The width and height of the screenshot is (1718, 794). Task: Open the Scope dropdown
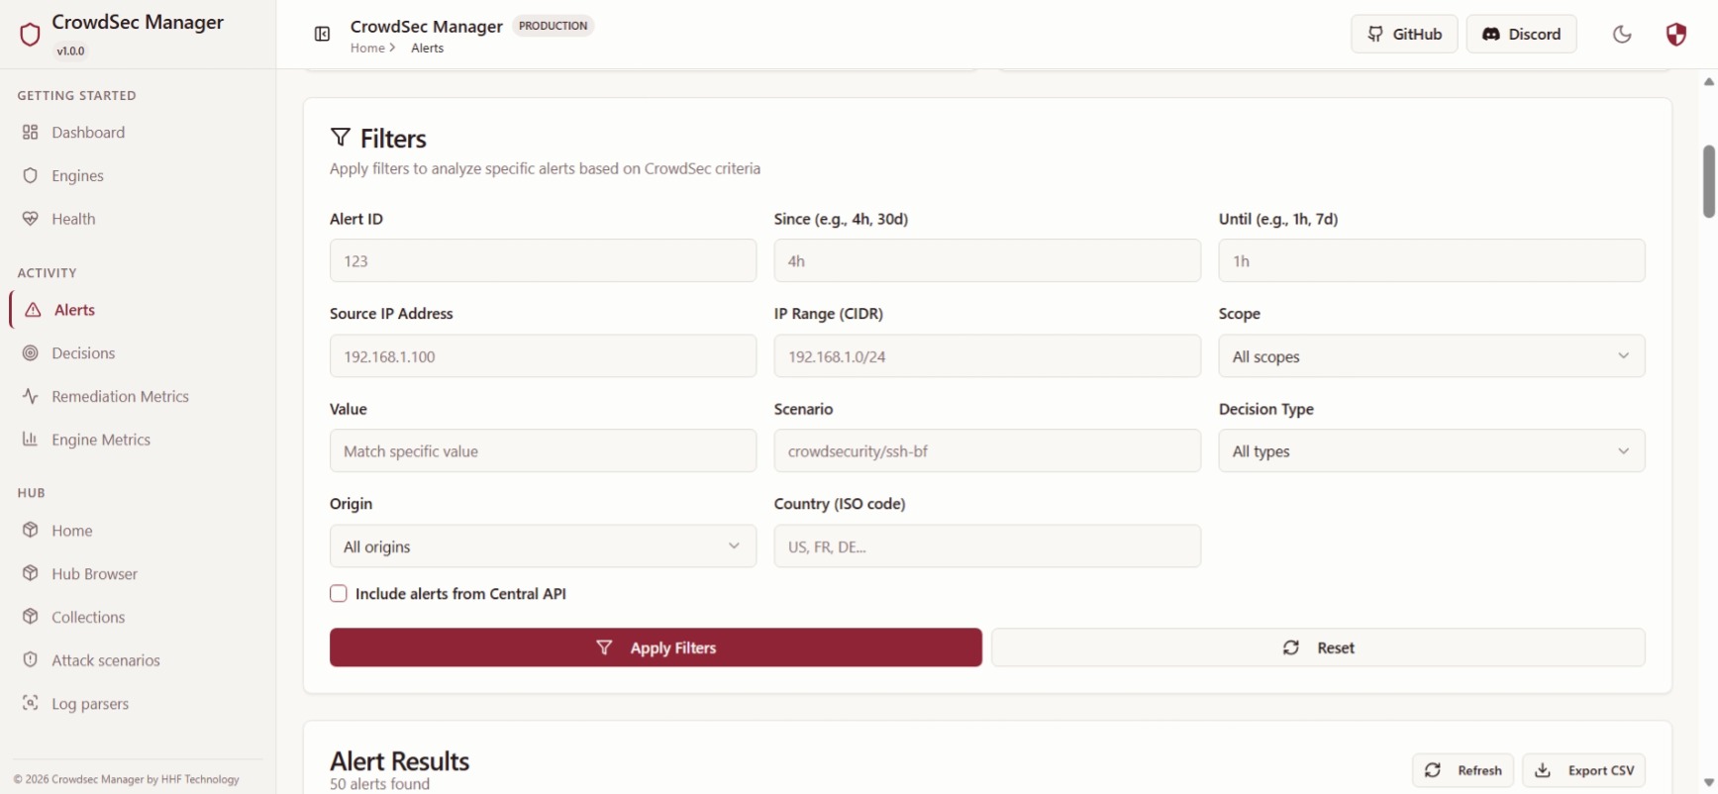point(1432,356)
